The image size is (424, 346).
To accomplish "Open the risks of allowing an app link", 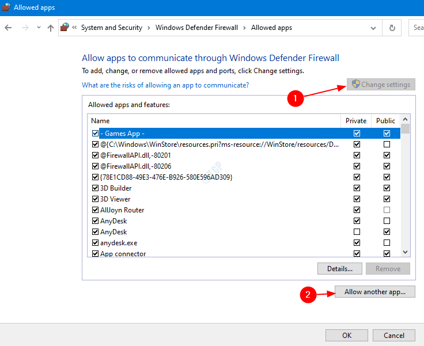I will pos(165,85).
